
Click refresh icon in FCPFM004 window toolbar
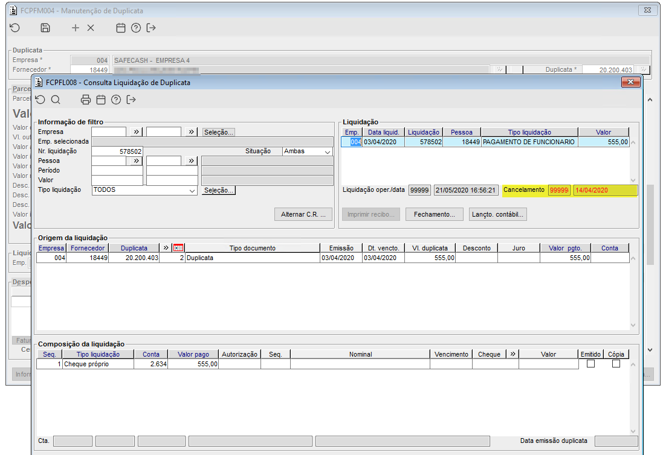15,28
